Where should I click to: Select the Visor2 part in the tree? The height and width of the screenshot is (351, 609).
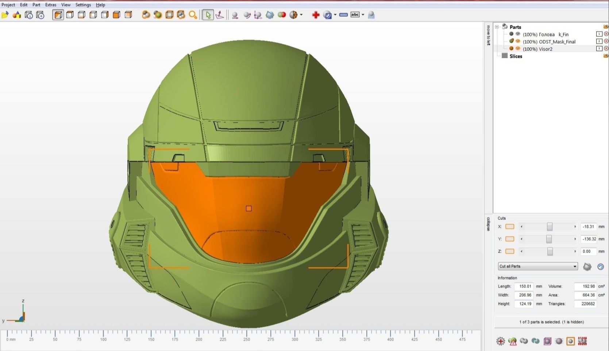click(x=537, y=49)
